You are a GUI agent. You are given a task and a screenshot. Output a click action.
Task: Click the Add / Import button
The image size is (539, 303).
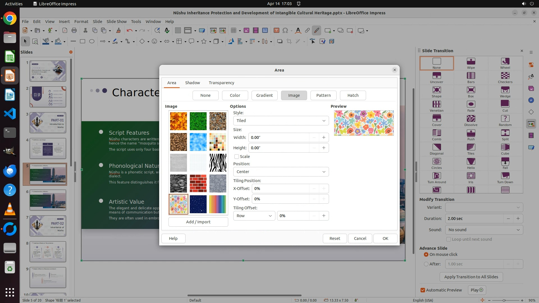coord(198,222)
